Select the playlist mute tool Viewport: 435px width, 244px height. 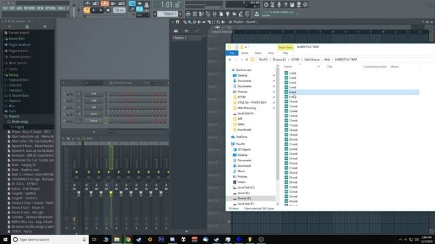pos(199,22)
